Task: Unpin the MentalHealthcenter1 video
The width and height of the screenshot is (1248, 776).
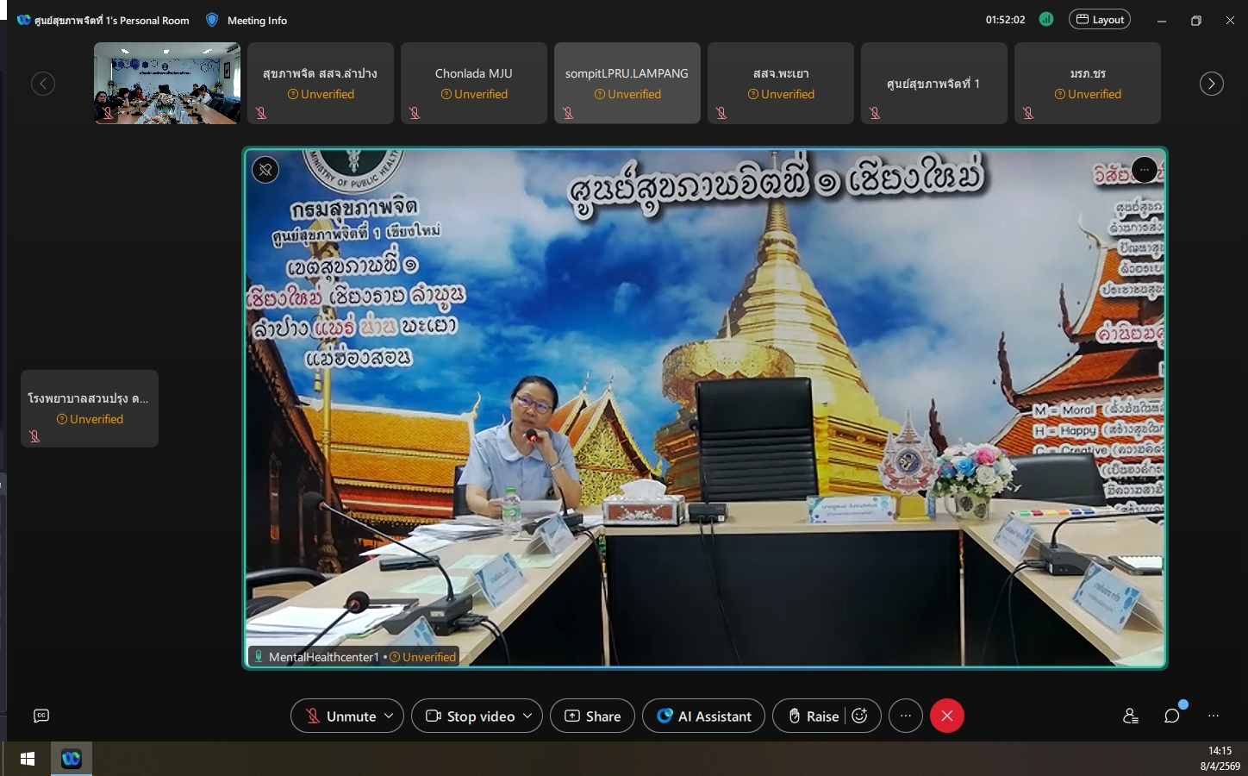Action: coord(265,170)
